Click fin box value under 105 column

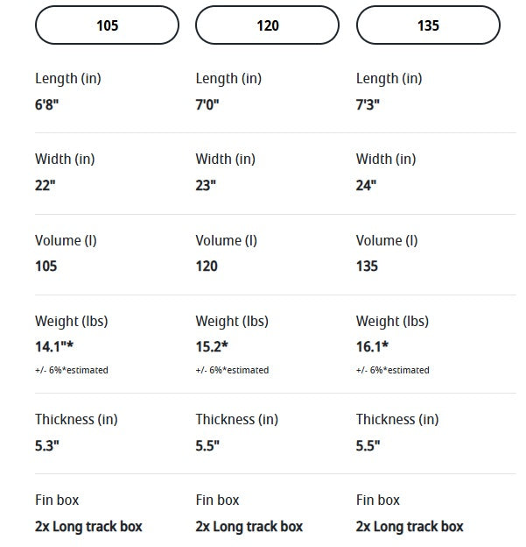[x=88, y=526]
